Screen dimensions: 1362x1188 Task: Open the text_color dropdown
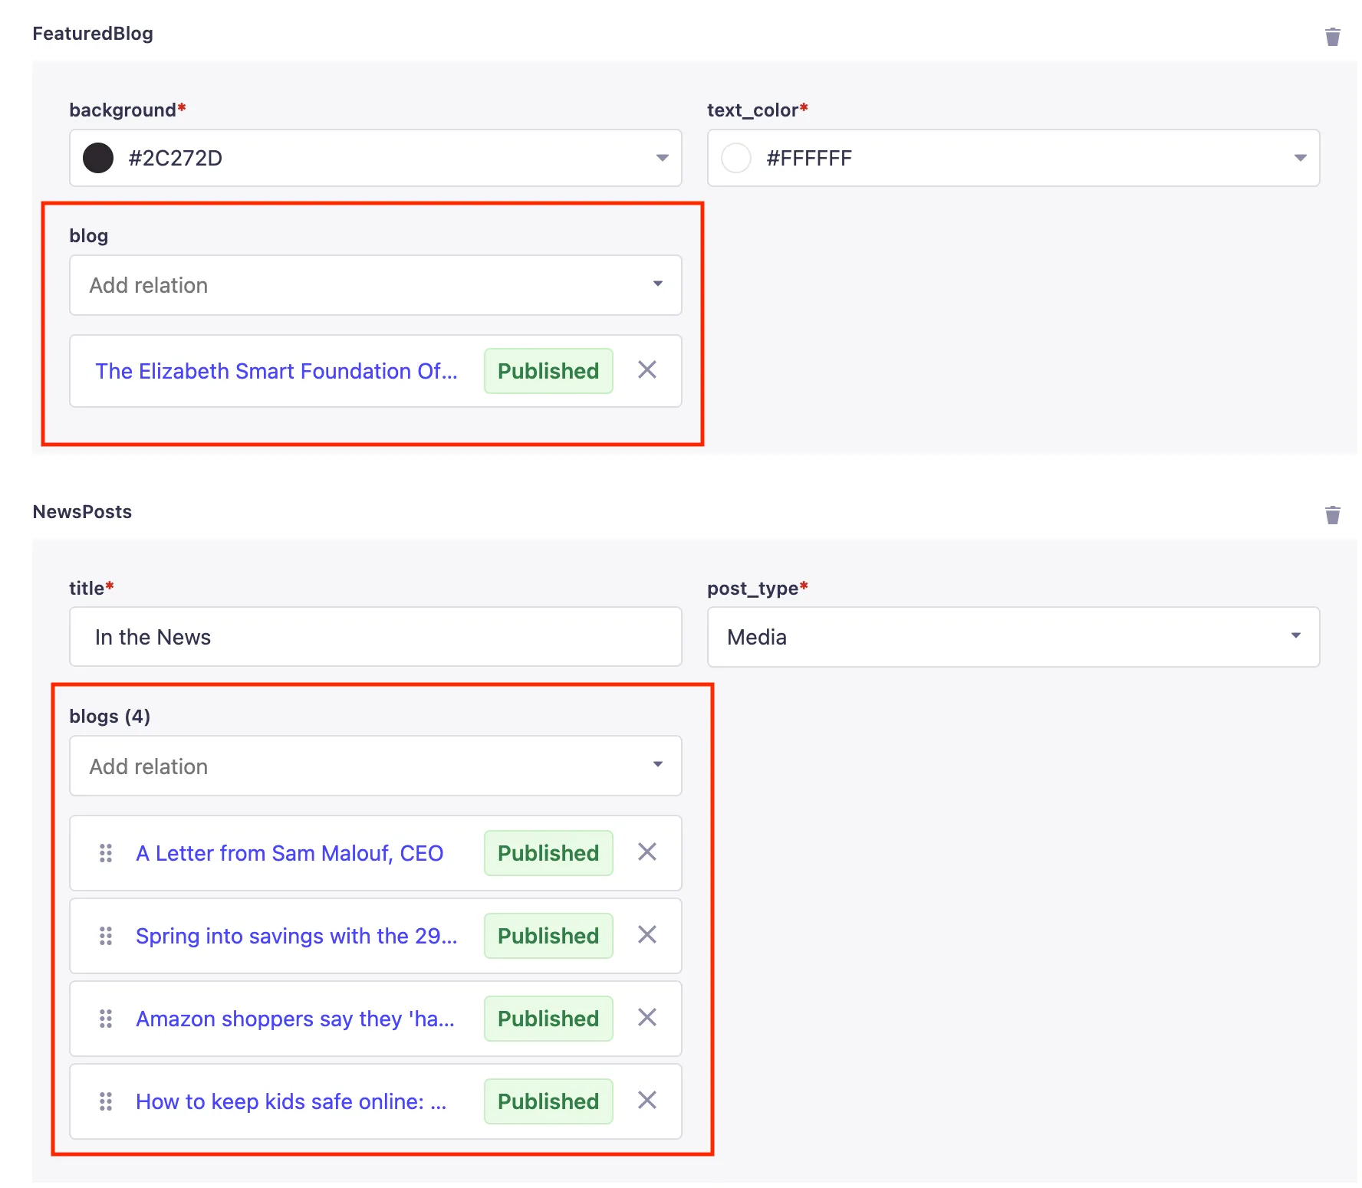point(1300,158)
